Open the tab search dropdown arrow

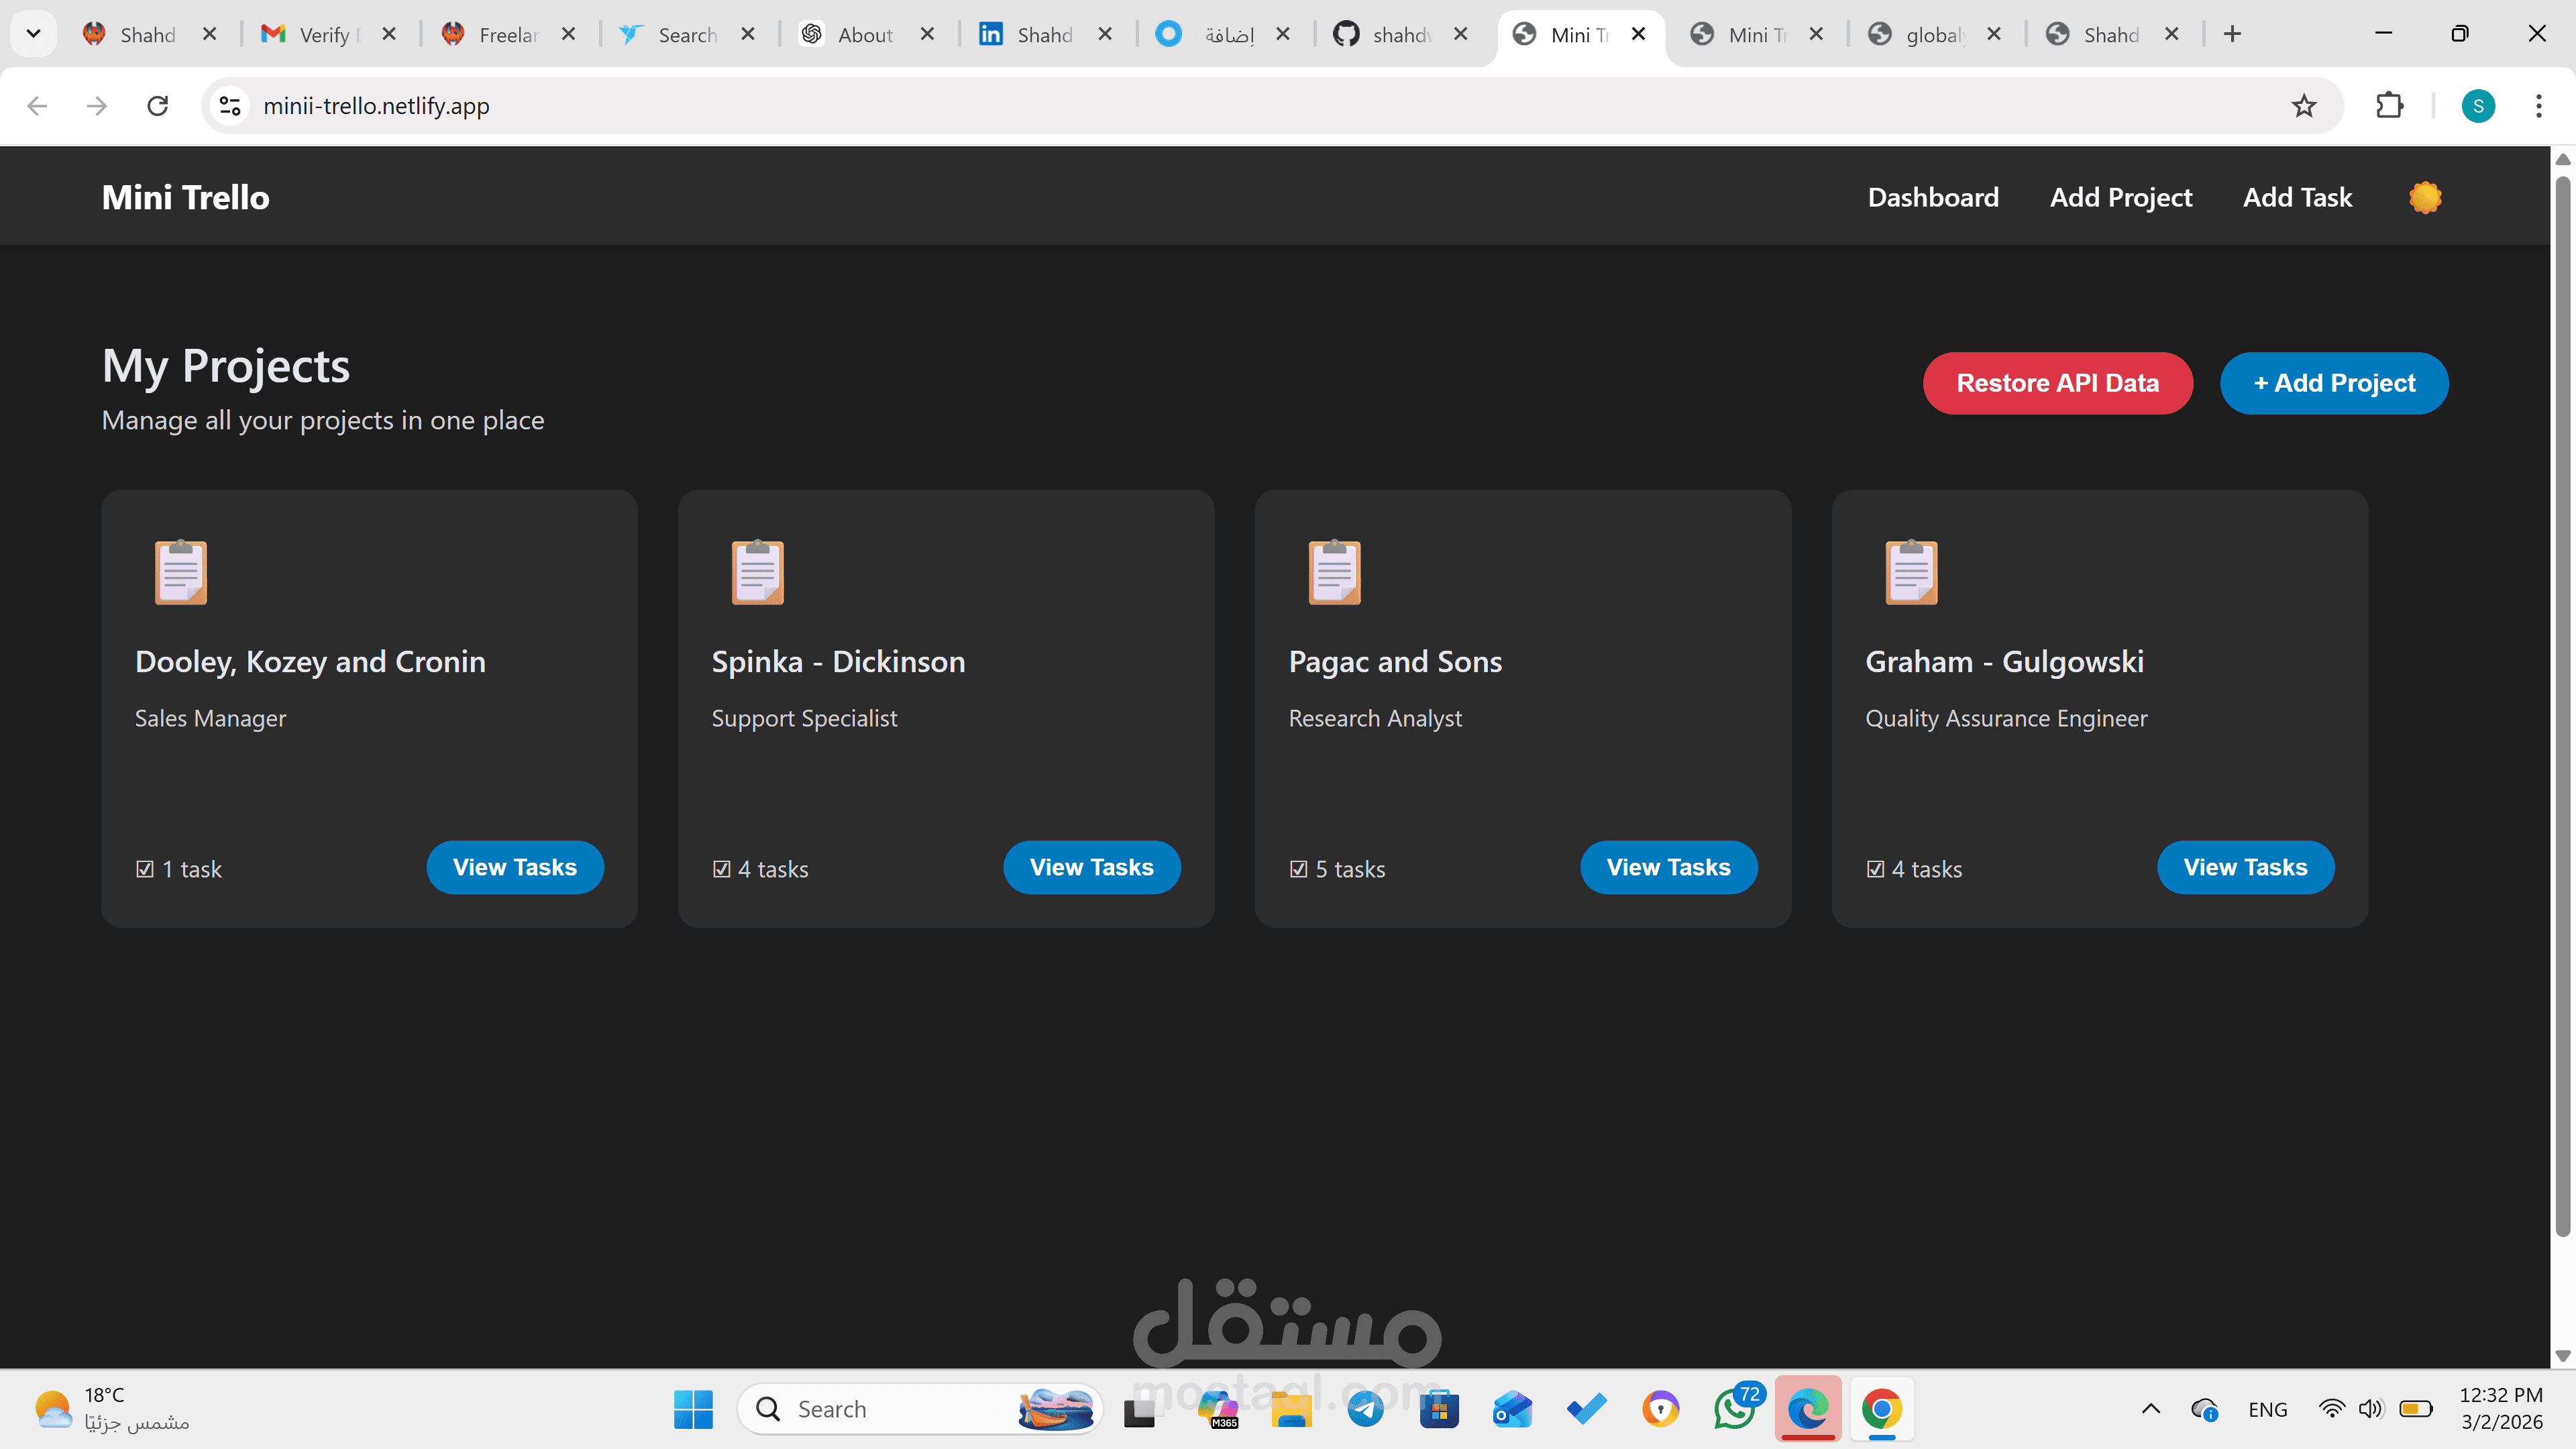coord(33,33)
